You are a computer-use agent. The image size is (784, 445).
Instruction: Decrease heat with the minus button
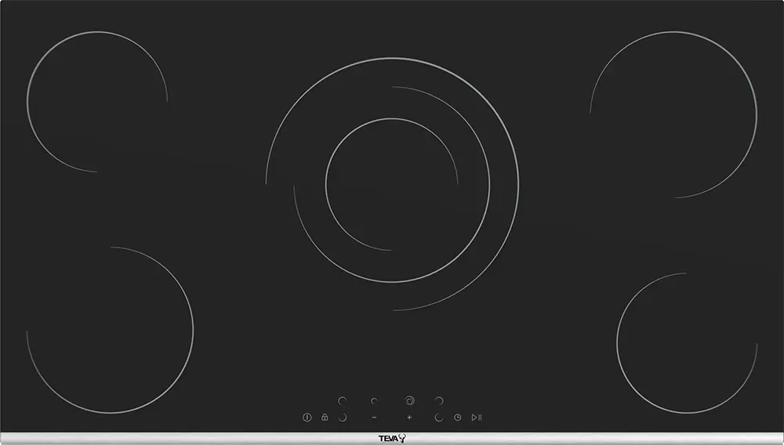tap(375, 418)
